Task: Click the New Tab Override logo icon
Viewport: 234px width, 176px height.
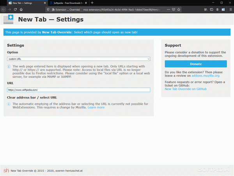Action: coord(8,19)
